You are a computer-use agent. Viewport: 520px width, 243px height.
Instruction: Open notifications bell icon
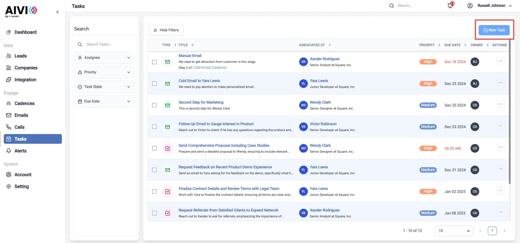(x=450, y=5)
